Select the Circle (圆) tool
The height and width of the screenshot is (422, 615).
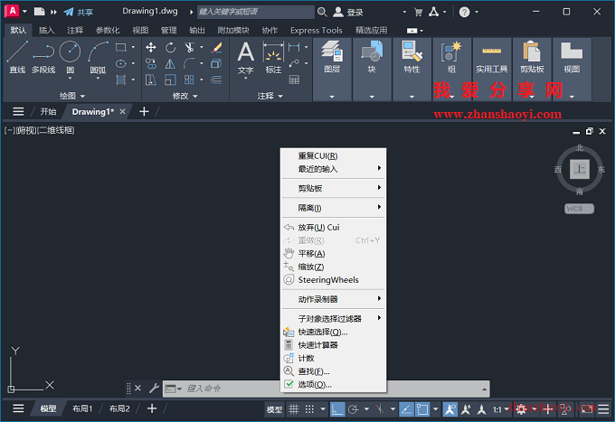[x=71, y=52]
